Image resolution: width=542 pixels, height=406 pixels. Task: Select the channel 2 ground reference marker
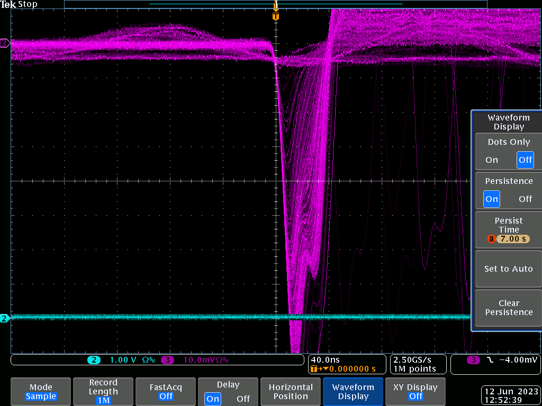5,318
